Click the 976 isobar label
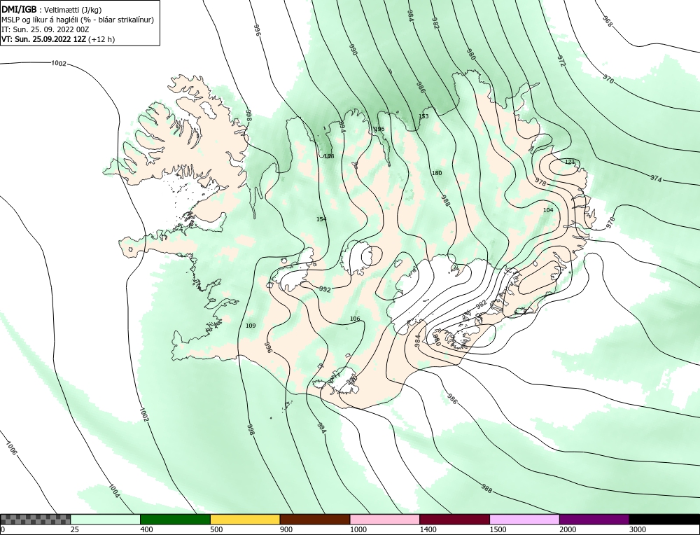 tap(610, 222)
